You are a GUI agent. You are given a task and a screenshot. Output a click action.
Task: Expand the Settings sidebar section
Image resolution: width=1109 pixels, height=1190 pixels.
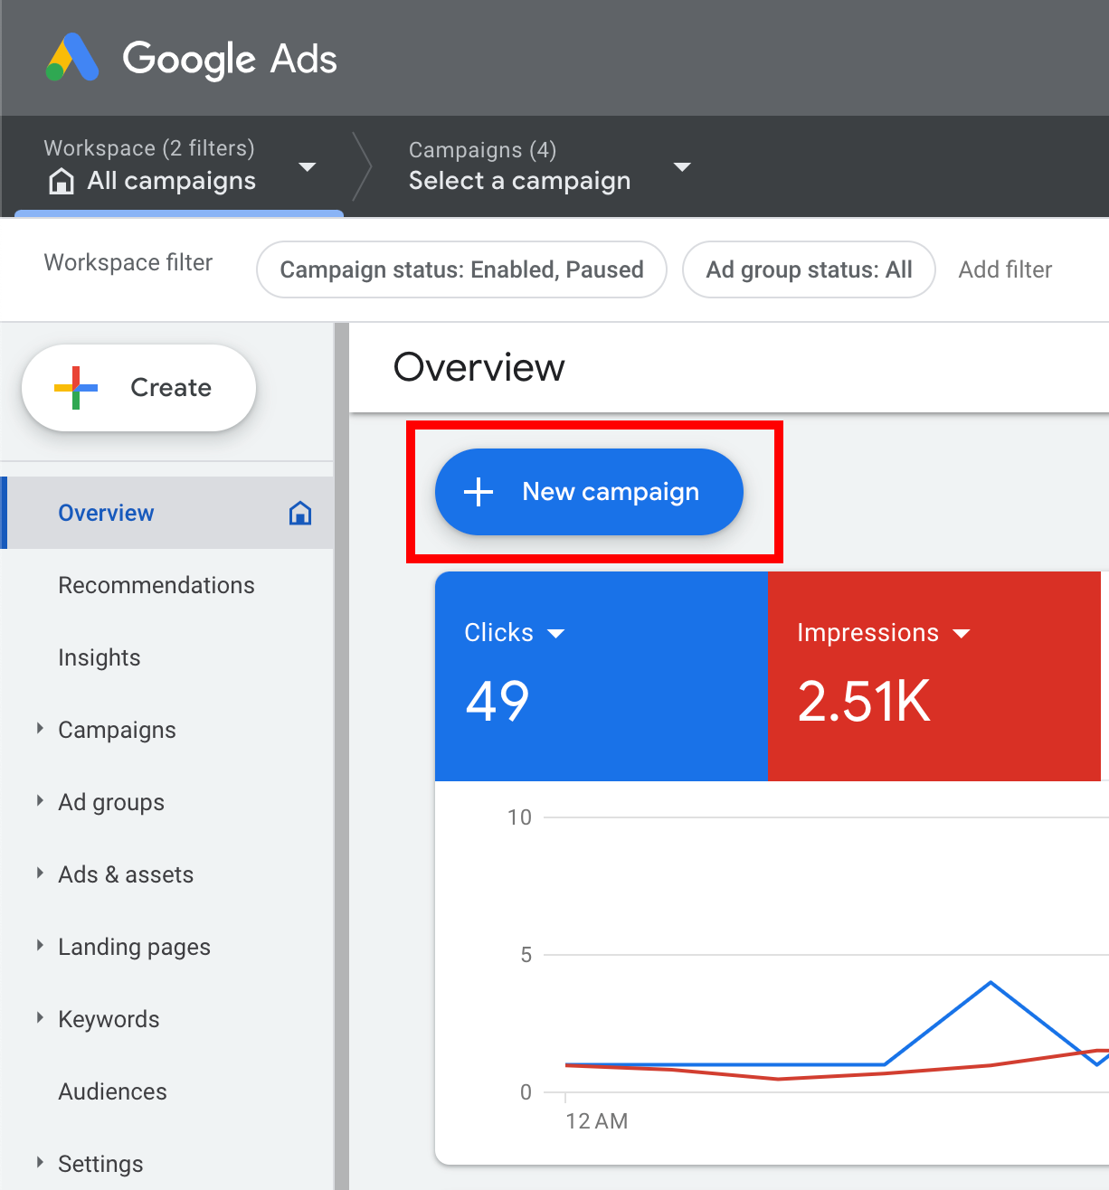coord(40,1162)
